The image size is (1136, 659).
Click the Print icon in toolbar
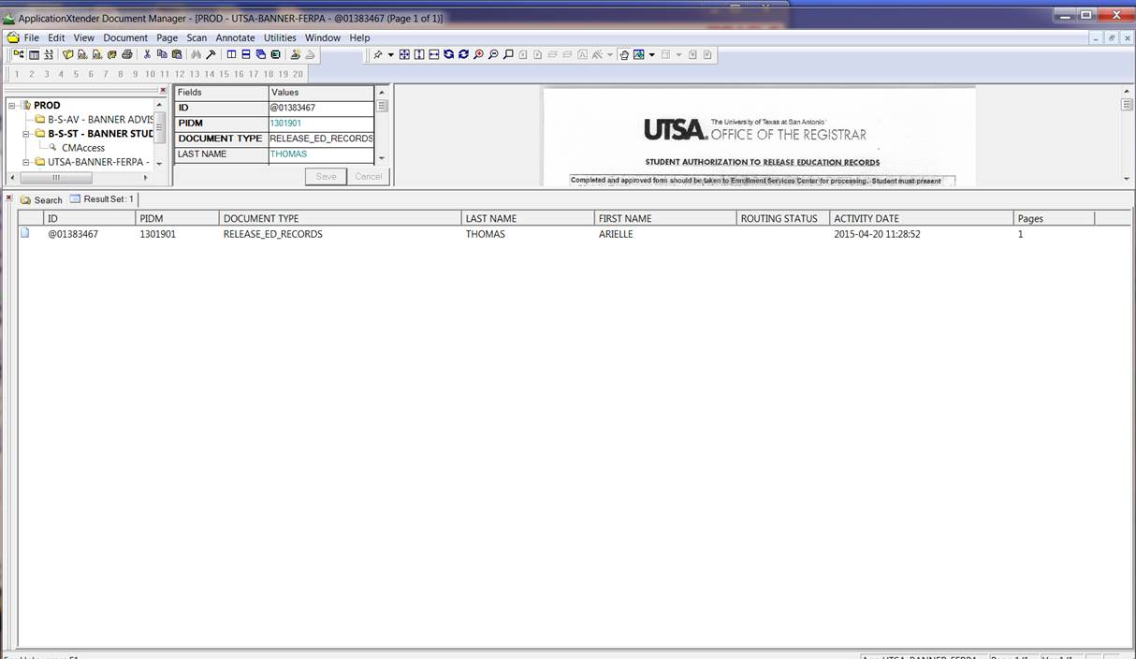pos(126,55)
